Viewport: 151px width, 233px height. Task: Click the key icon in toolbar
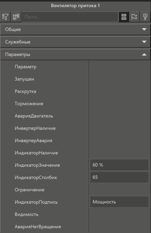tap(145, 17)
